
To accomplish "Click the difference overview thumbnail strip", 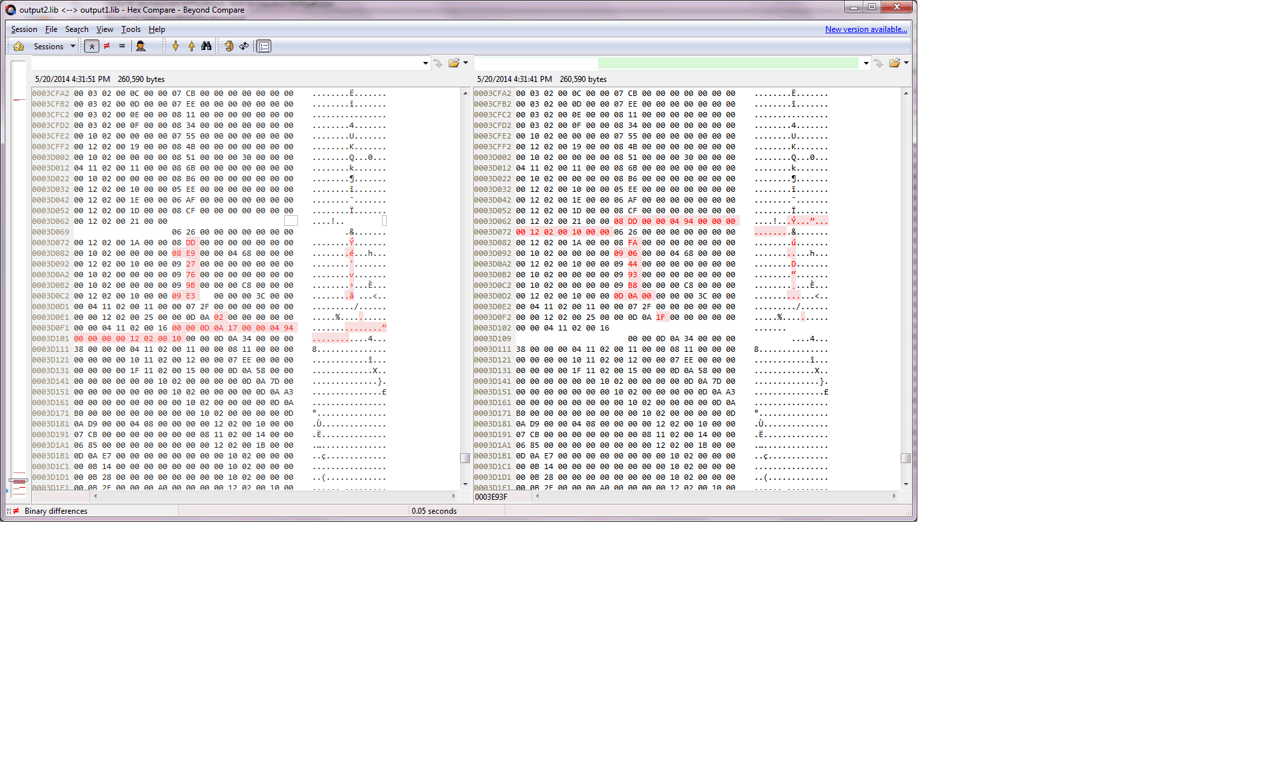I will [19, 279].
